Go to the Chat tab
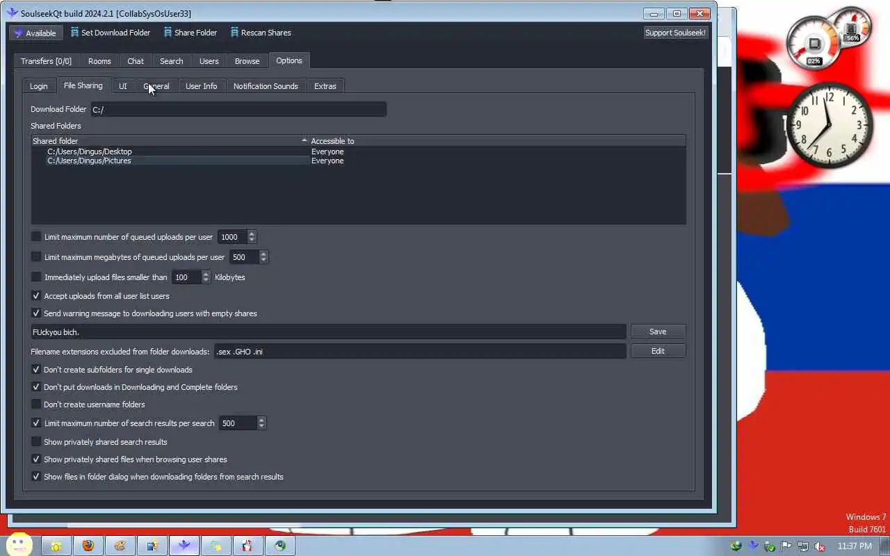Image resolution: width=890 pixels, height=556 pixels. 136,61
